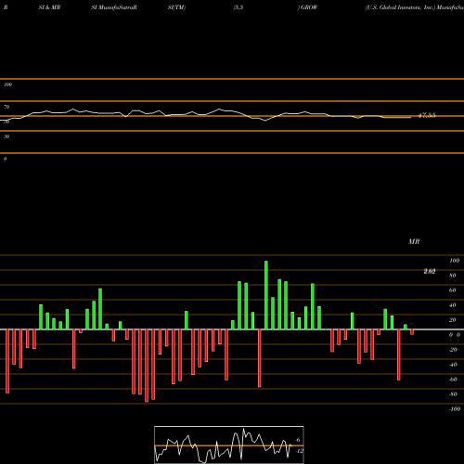The width and height of the screenshot is (464, 464).
Task: Click the MR panel title
Action: click(x=414, y=241)
